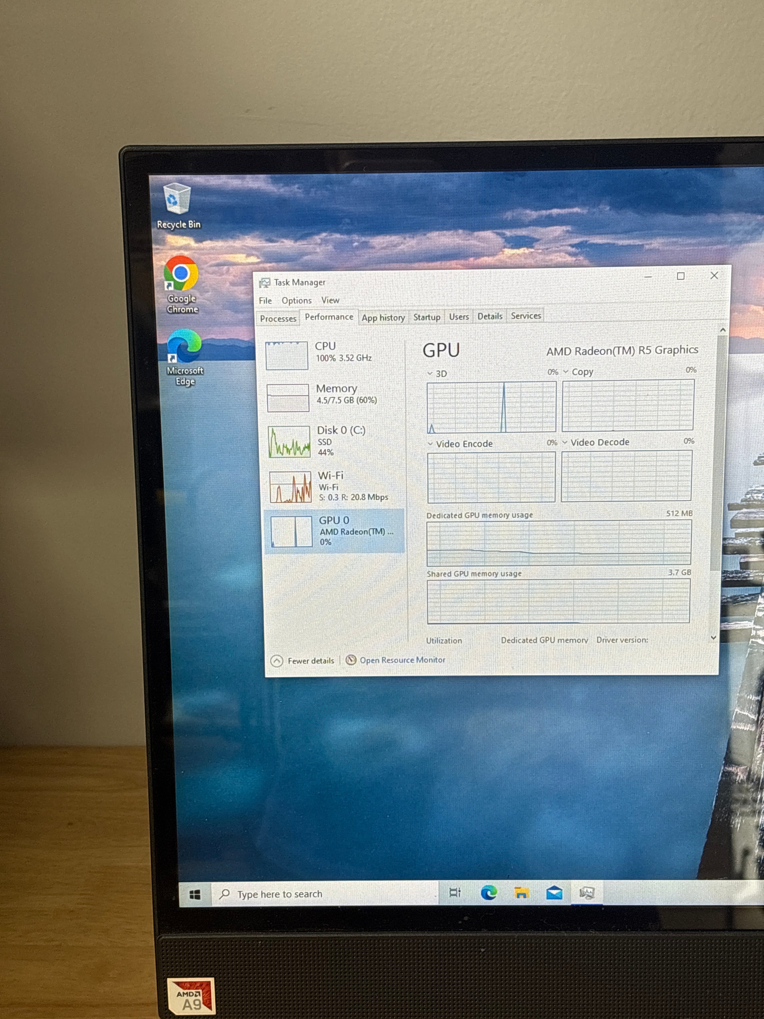Viewport: 764px width, 1019px height.
Task: Maximize the Task Manager window
Action: pos(681,276)
